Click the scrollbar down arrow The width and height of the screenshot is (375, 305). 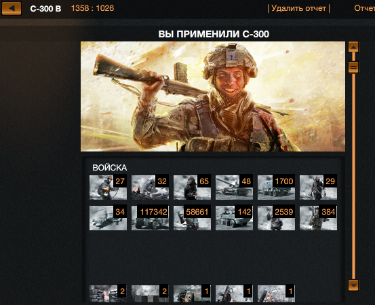[x=353, y=285]
